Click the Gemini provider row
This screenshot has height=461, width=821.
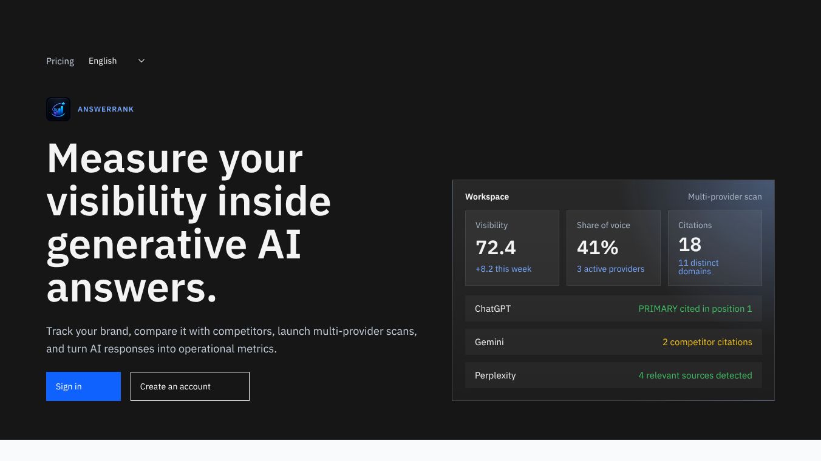[x=613, y=342]
